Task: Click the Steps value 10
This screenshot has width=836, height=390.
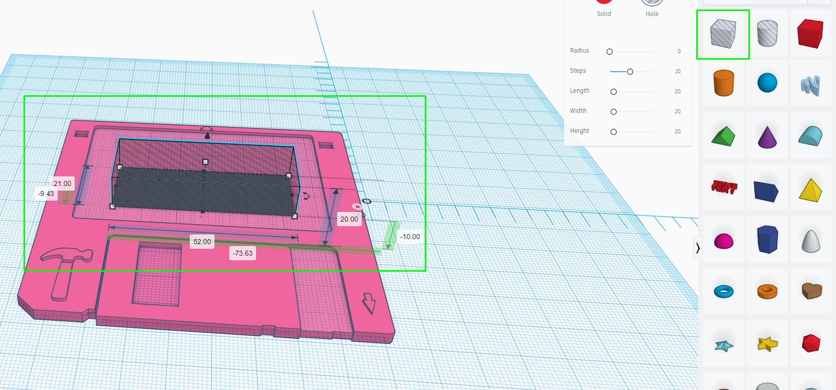Action: (678, 71)
